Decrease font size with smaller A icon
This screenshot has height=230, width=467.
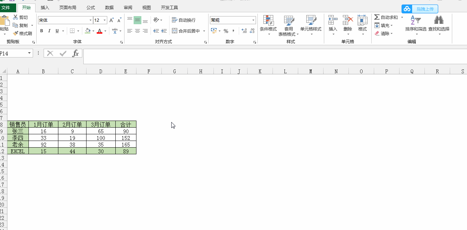(x=119, y=20)
